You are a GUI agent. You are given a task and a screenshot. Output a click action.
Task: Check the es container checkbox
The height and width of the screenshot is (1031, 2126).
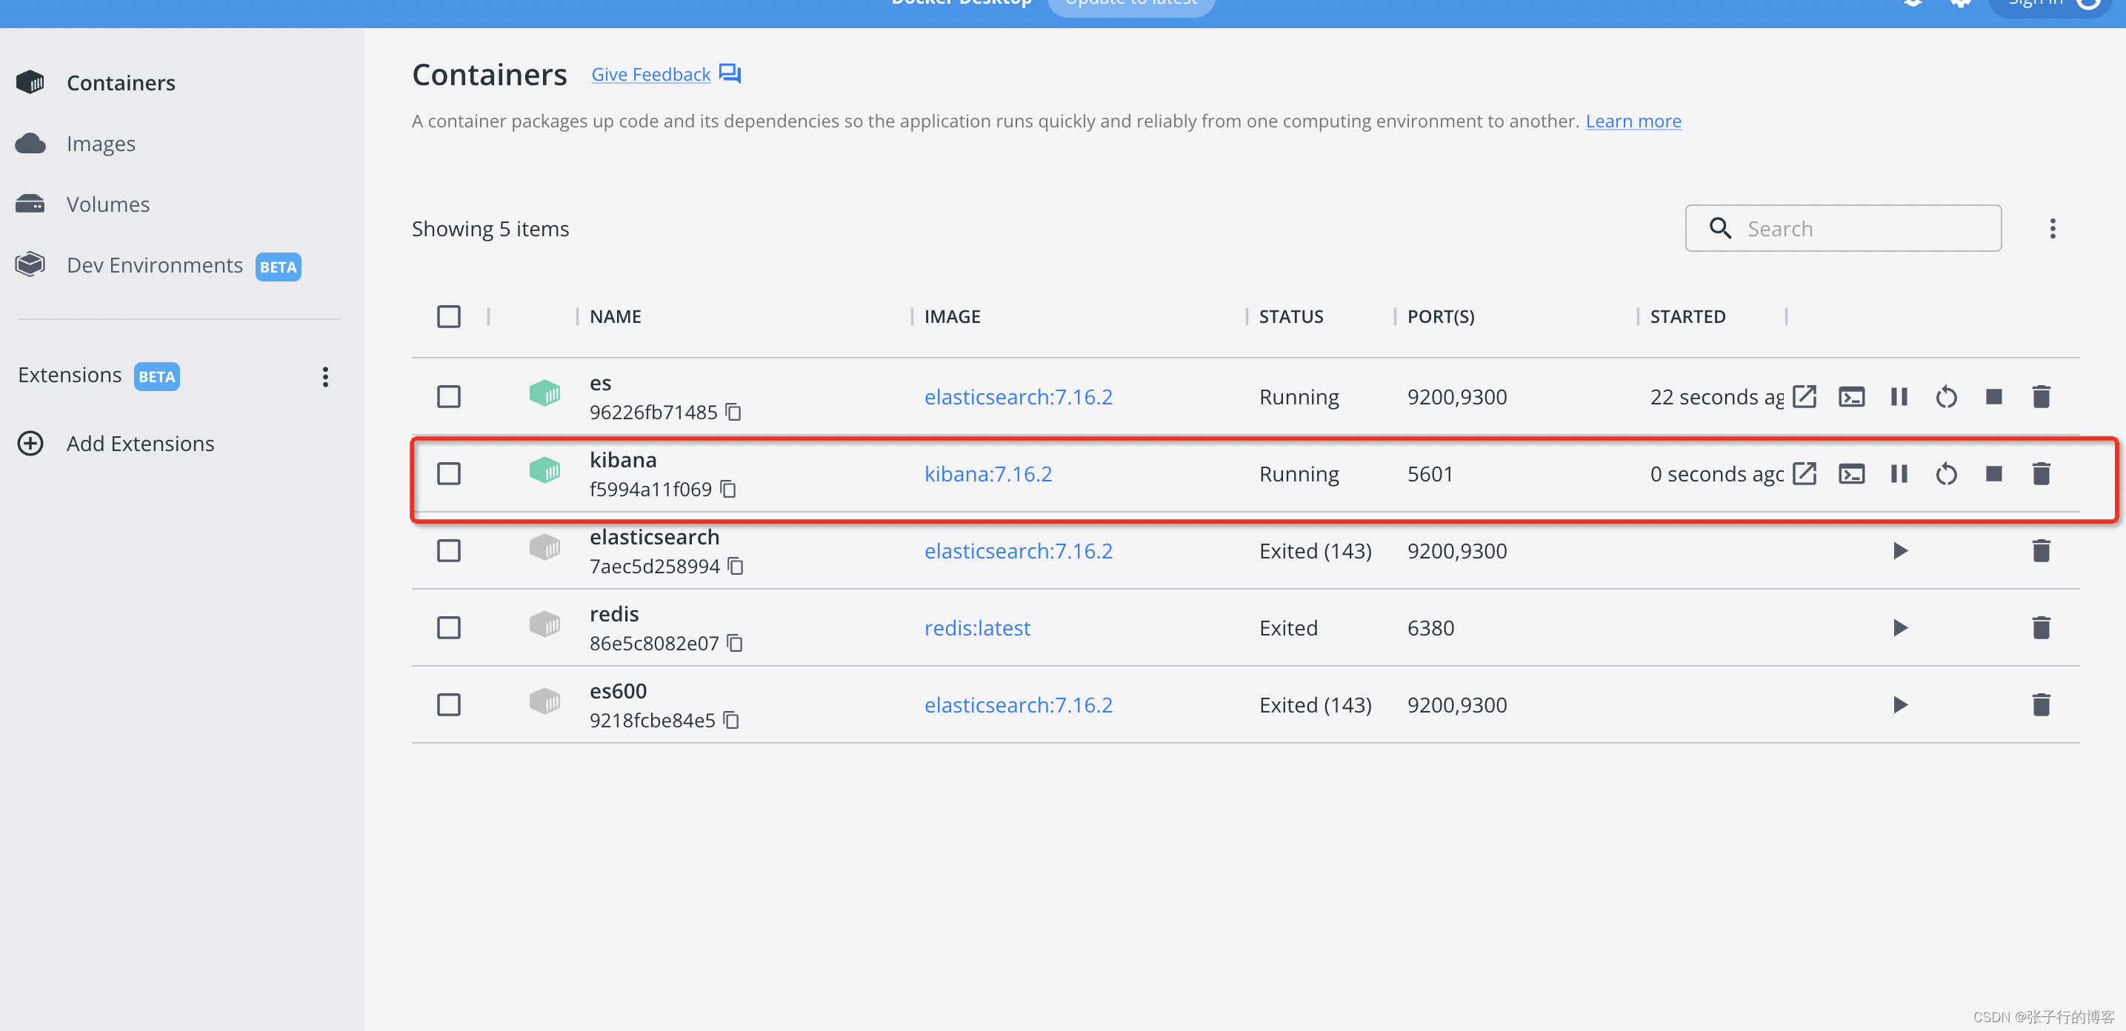tap(448, 396)
